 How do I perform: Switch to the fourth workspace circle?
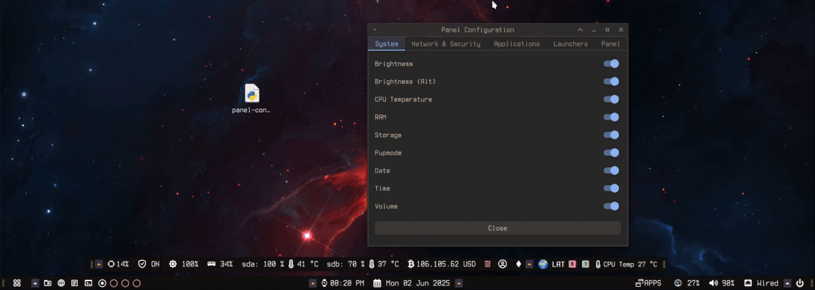136,283
